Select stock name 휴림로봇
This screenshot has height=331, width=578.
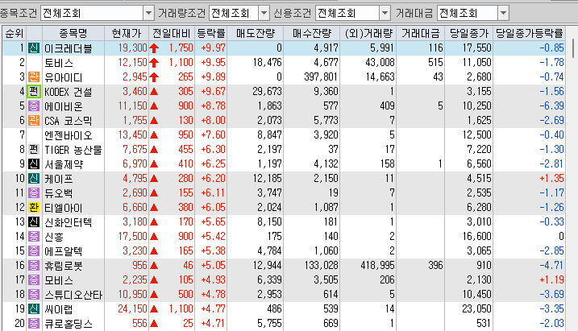pos(64,266)
